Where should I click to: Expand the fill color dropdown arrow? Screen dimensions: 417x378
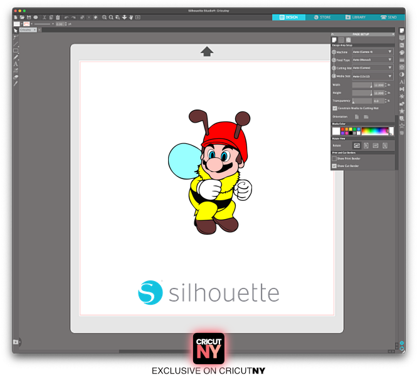coord(21,24)
